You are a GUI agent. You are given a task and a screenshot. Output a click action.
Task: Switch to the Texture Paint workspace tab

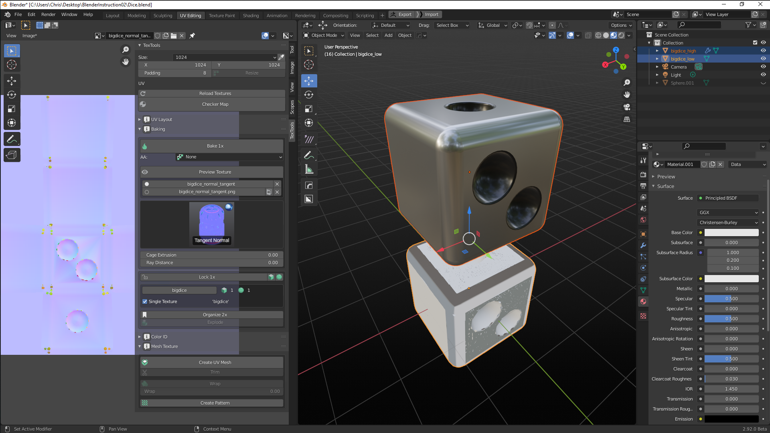click(222, 16)
